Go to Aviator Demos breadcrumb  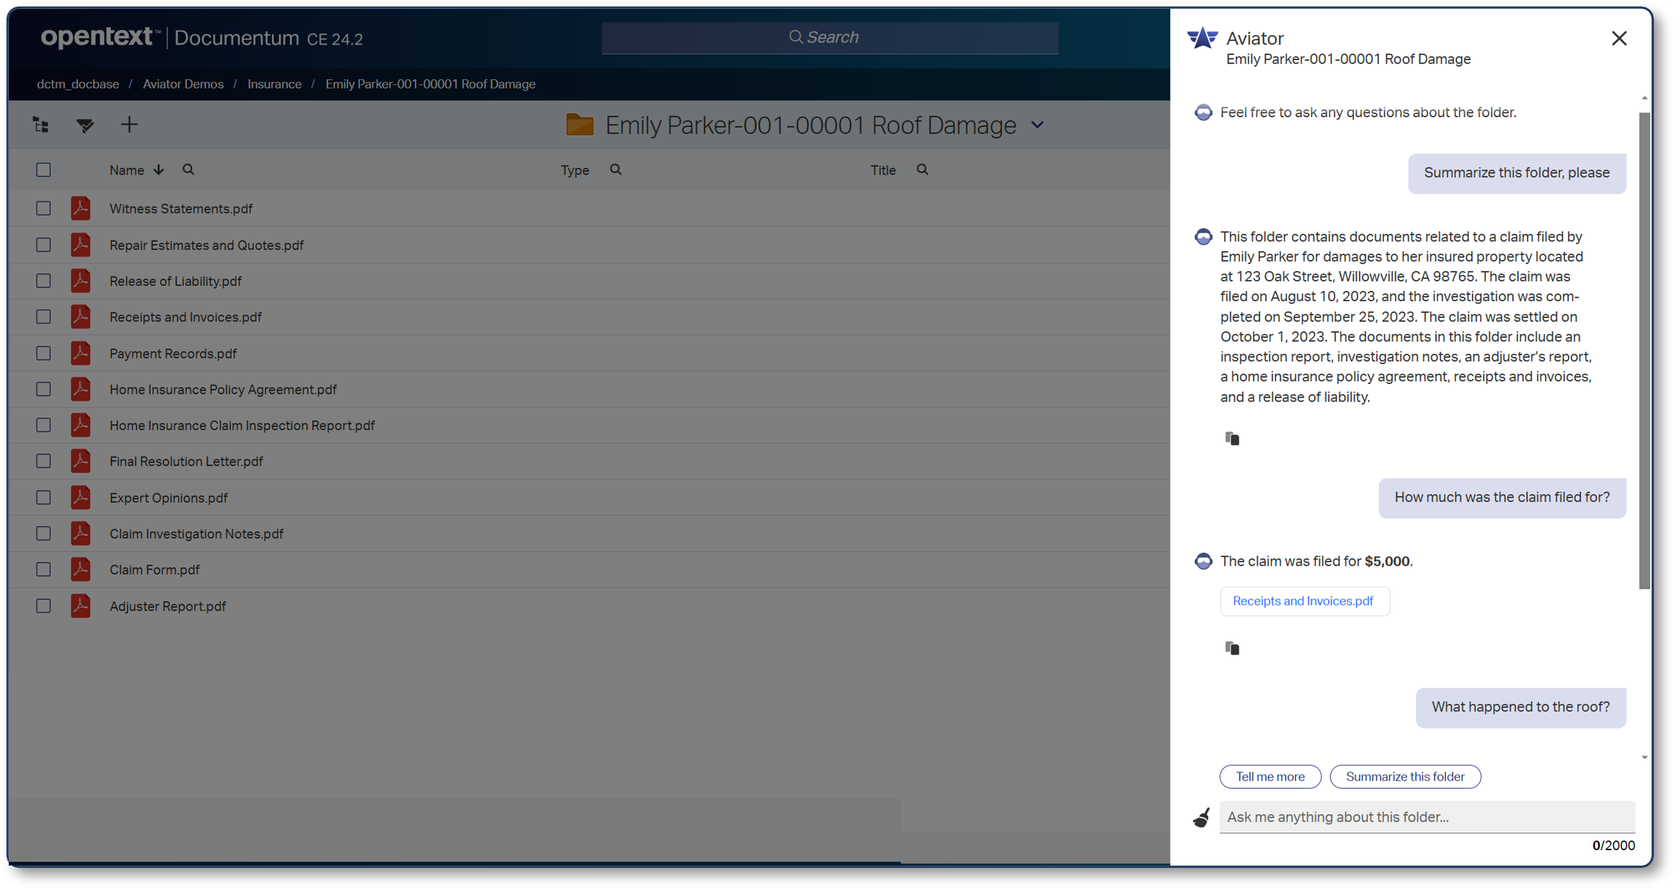(183, 84)
